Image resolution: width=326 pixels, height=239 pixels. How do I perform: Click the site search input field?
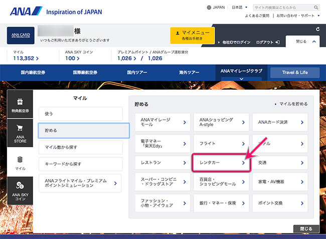[x=283, y=8]
